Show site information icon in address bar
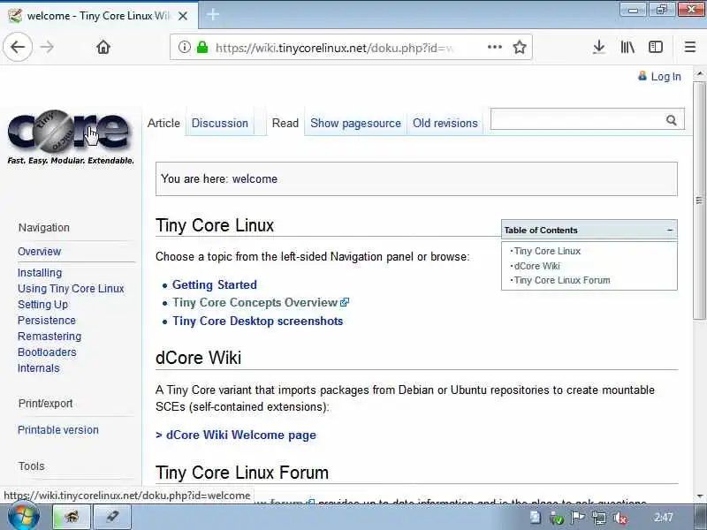This screenshot has height=530, width=707. pyautogui.click(x=184, y=47)
